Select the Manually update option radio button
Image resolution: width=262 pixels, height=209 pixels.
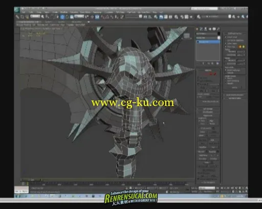coord(226,83)
